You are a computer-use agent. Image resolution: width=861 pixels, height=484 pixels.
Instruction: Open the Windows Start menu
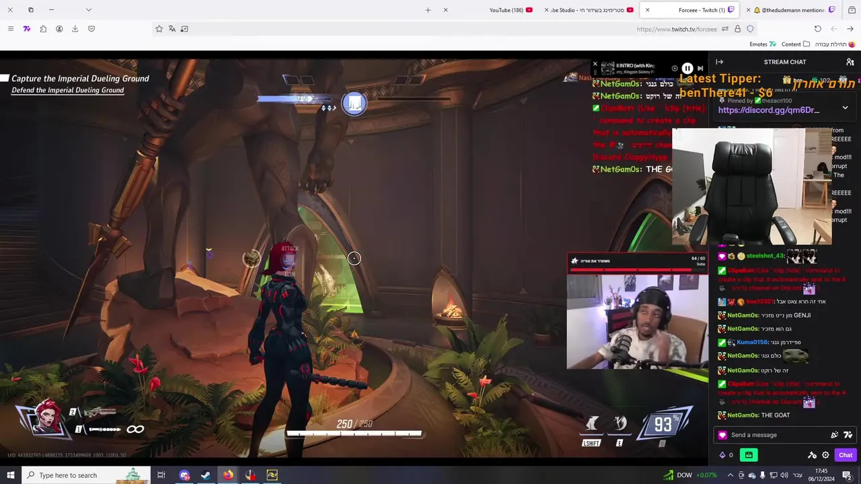[11, 475]
